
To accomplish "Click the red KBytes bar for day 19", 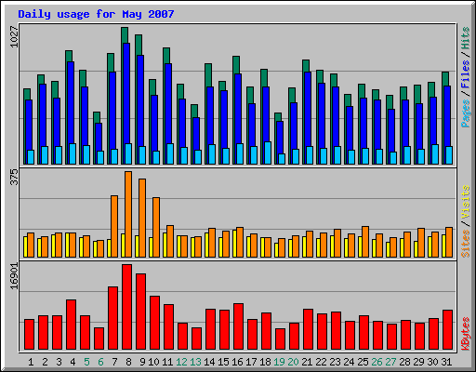I will (x=280, y=339).
